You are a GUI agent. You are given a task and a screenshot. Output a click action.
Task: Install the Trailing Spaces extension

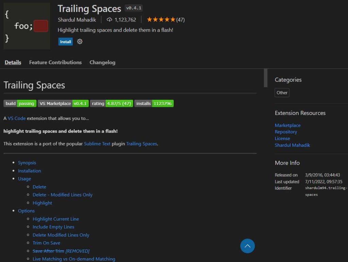point(65,41)
